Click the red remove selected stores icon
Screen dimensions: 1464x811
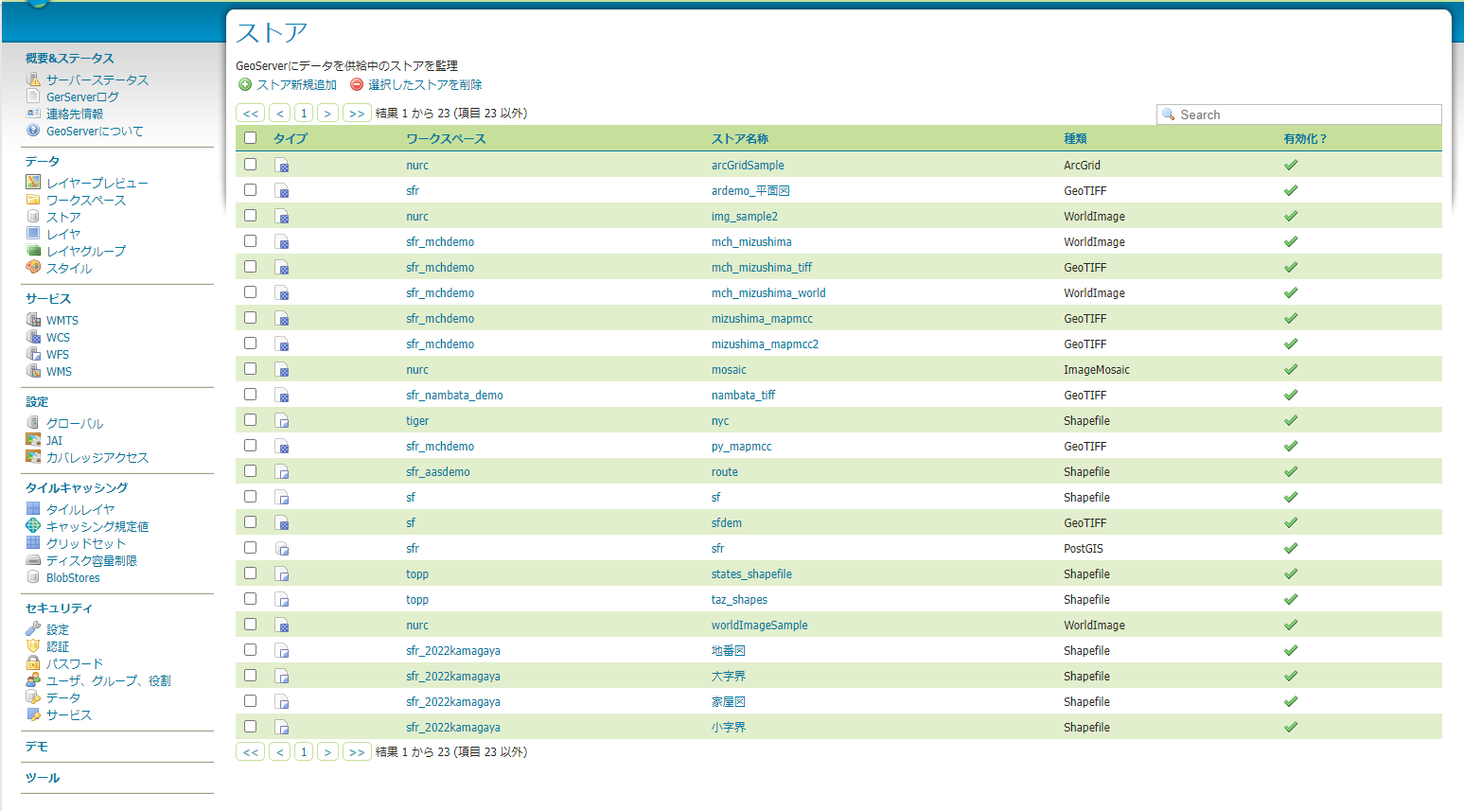coord(357,85)
